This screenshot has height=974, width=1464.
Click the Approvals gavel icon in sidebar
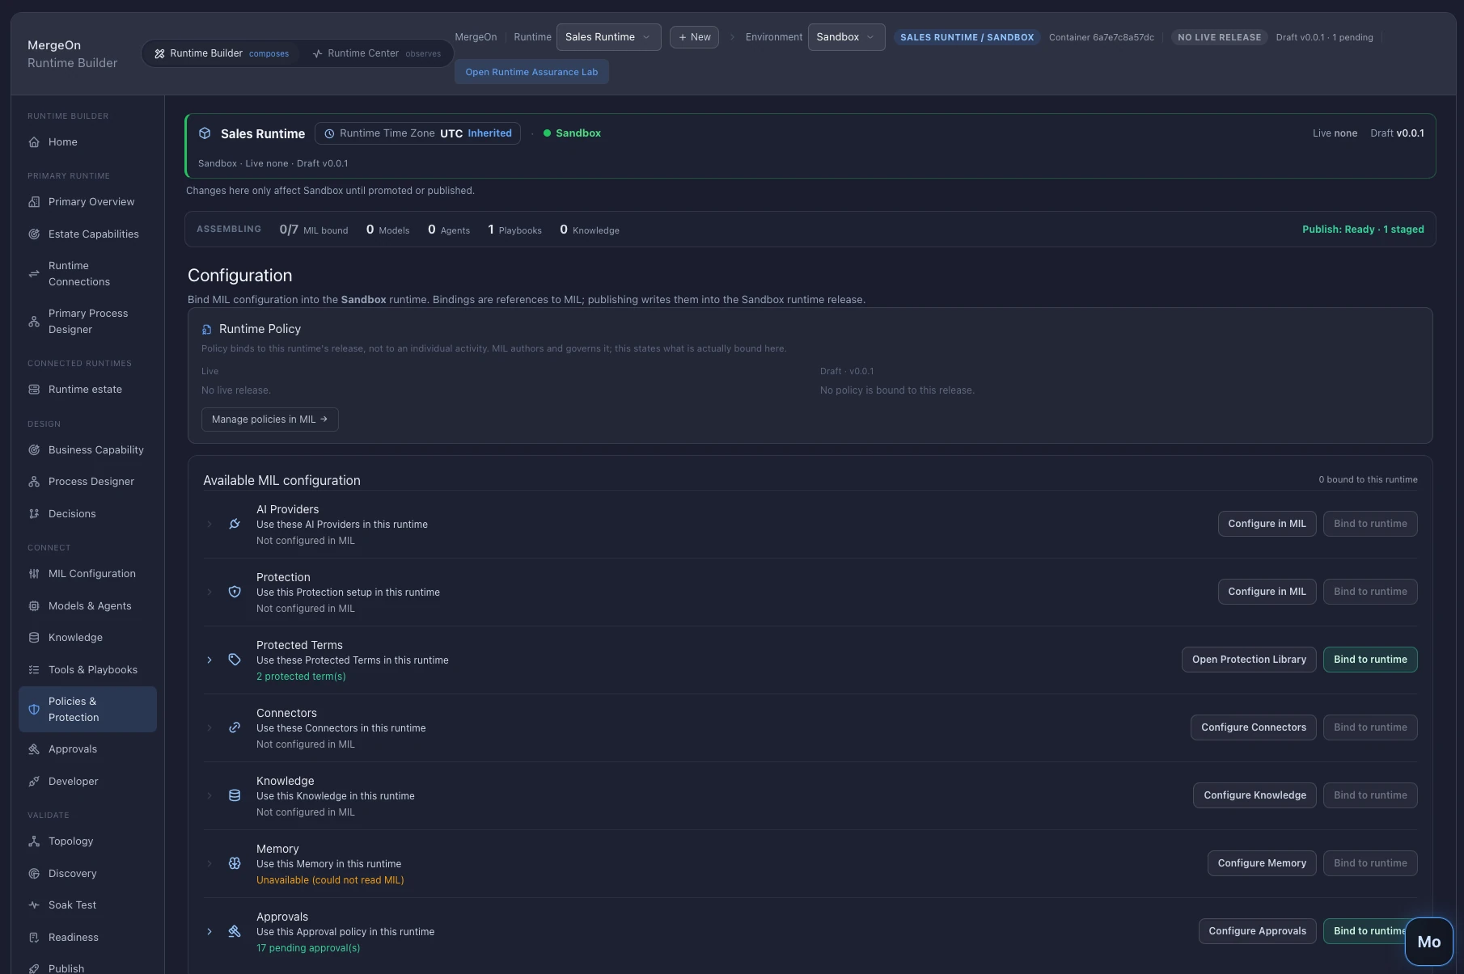(x=34, y=749)
